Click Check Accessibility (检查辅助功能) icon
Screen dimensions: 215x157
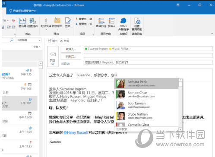click(x=137, y=24)
